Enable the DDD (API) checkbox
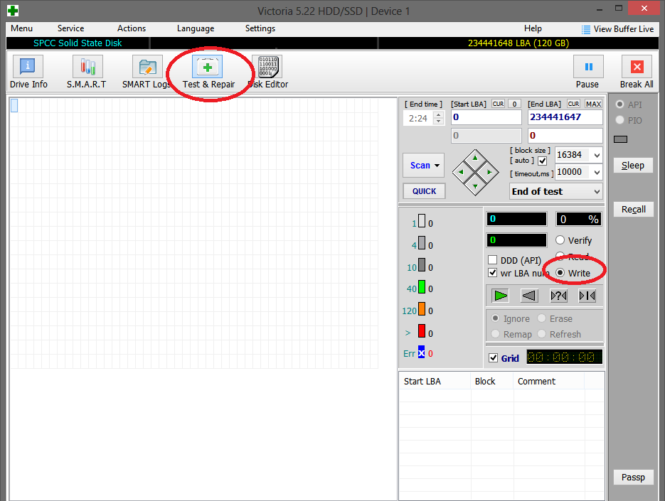The image size is (665, 501). coord(492,259)
